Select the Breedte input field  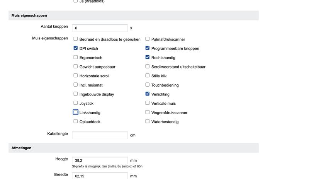click(x=100, y=176)
